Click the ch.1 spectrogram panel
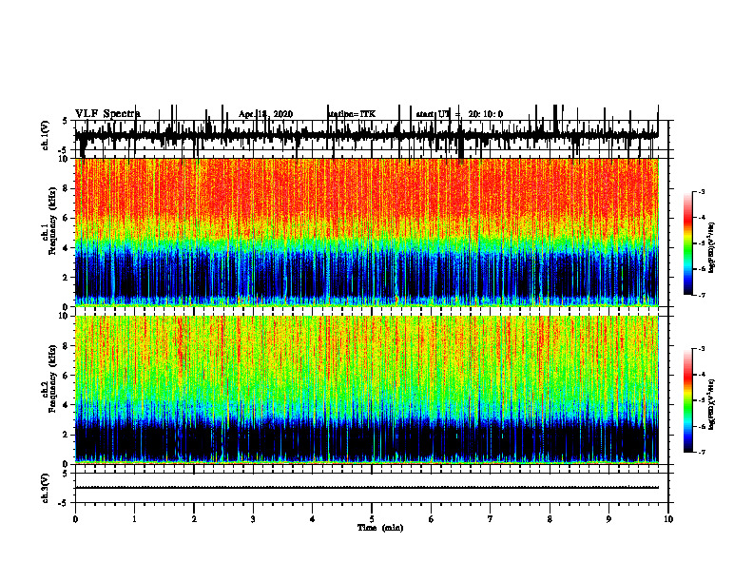The height and width of the screenshot is (582, 753). (366, 232)
